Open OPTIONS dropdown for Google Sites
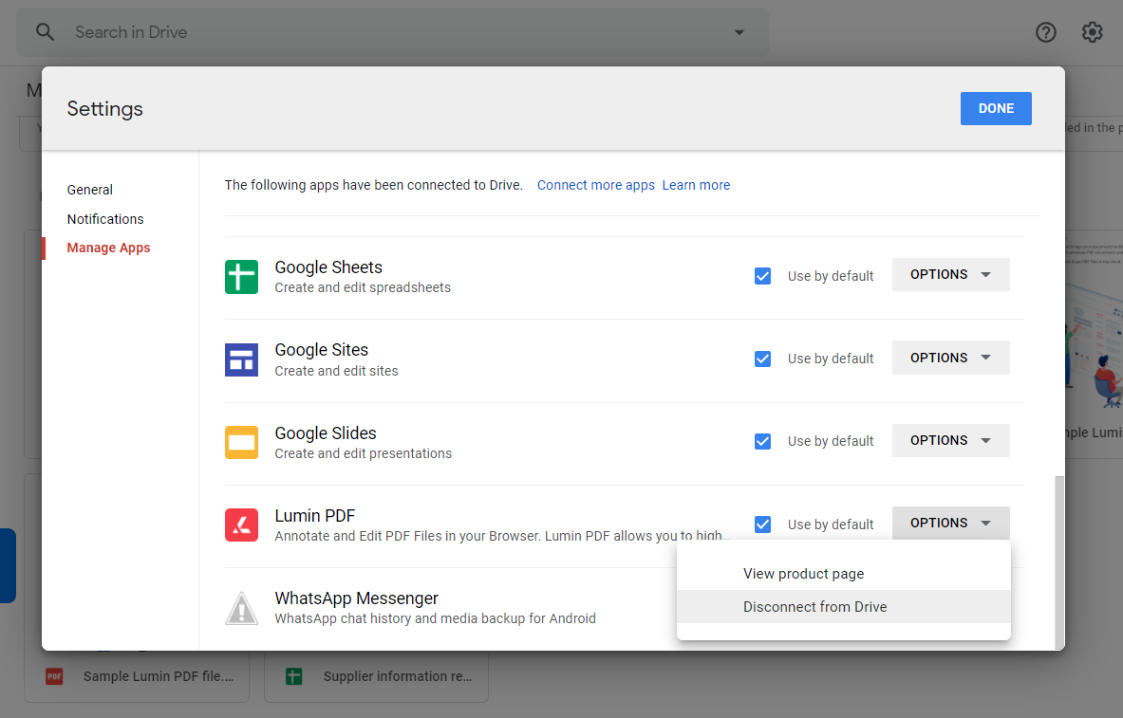This screenshot has height=718, width=1123. [950, 358]
